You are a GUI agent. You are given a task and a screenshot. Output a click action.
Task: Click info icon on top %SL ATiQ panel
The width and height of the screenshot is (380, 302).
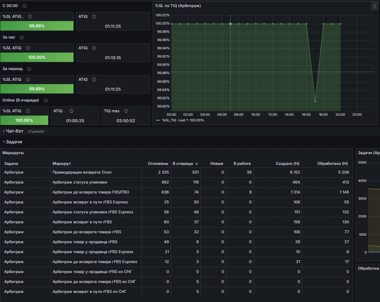pyautogui.click(x=30, y=17)
